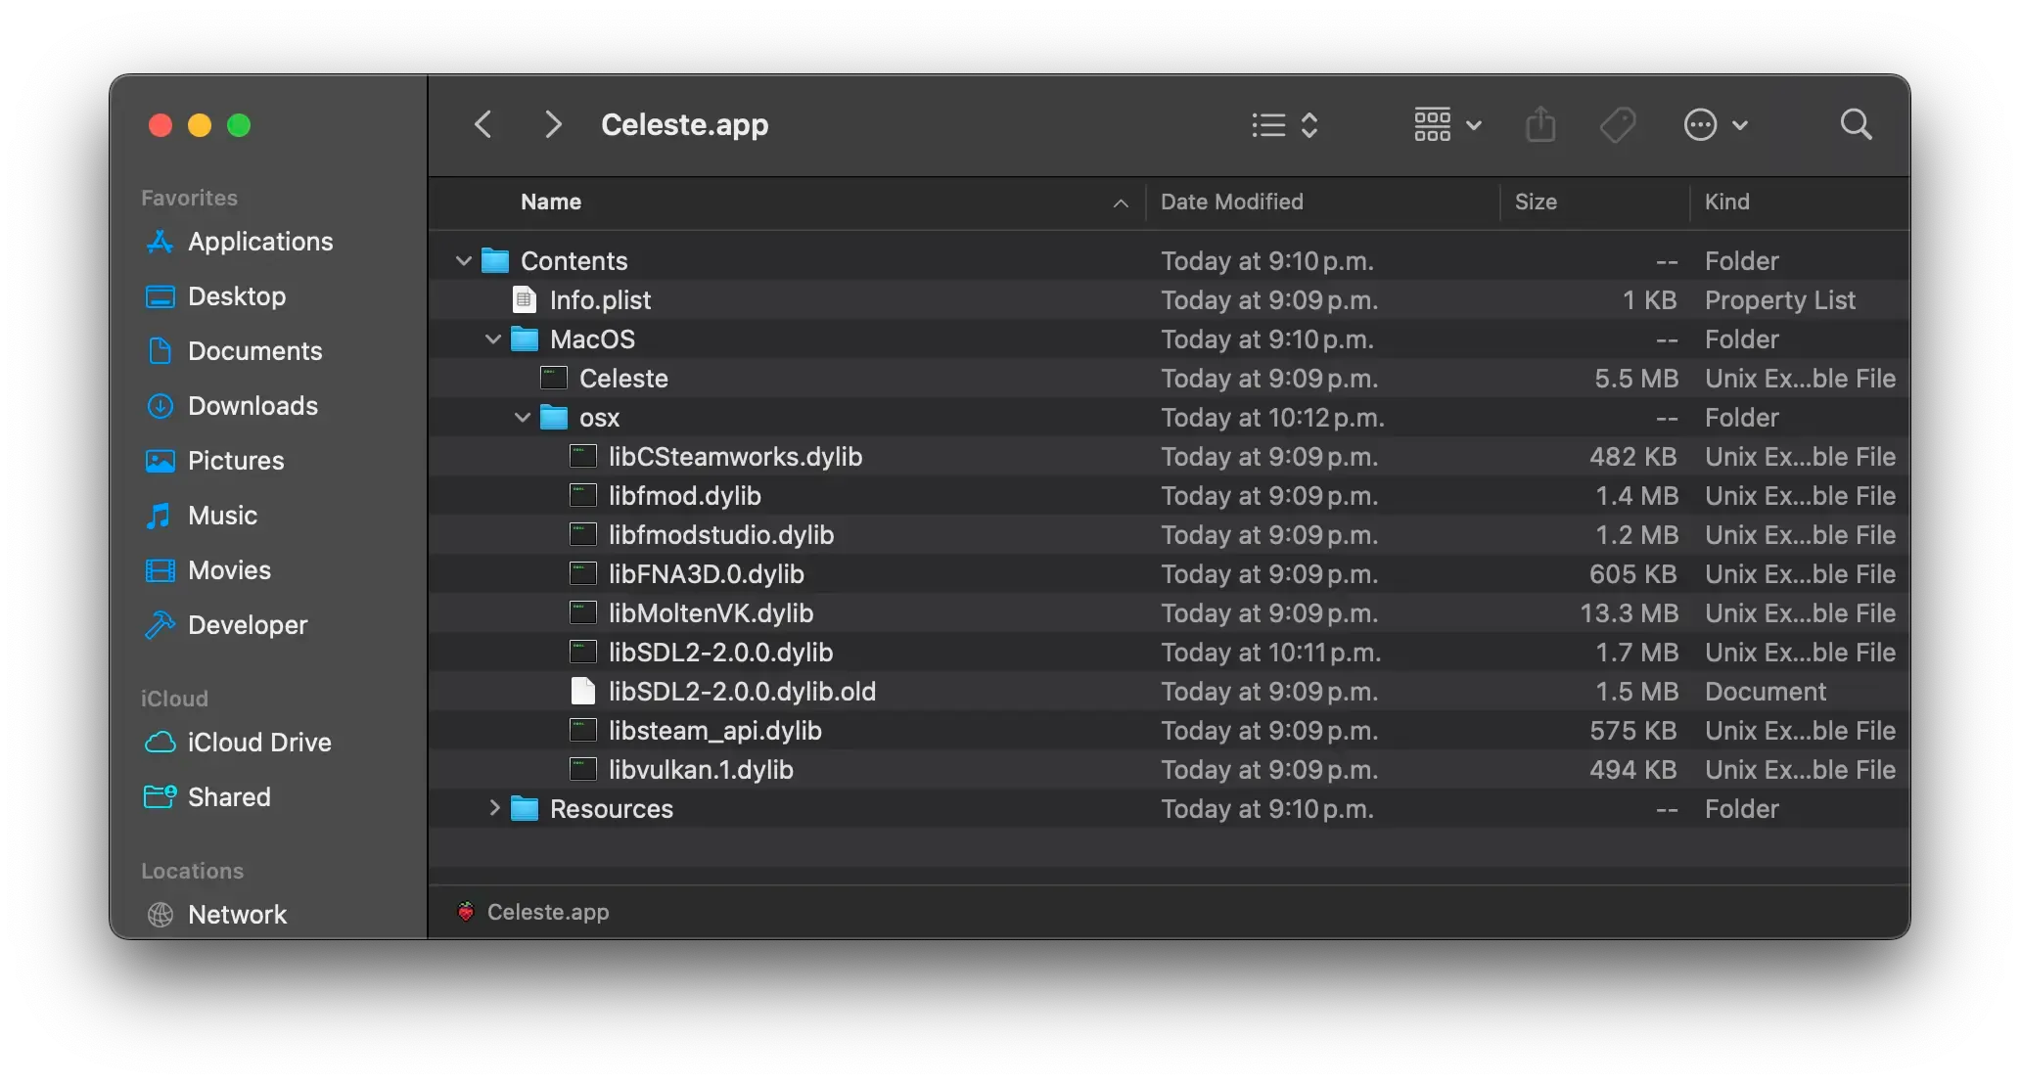Switch sorting to Date Modified column
Image resolution: width=2020 pixels, height=1084 pixels.
(1232, 203)
